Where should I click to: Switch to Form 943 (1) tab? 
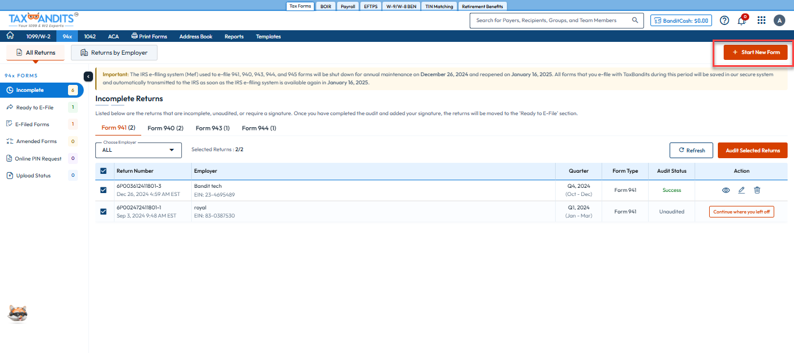pyautogui.click(x=213, y=128)
